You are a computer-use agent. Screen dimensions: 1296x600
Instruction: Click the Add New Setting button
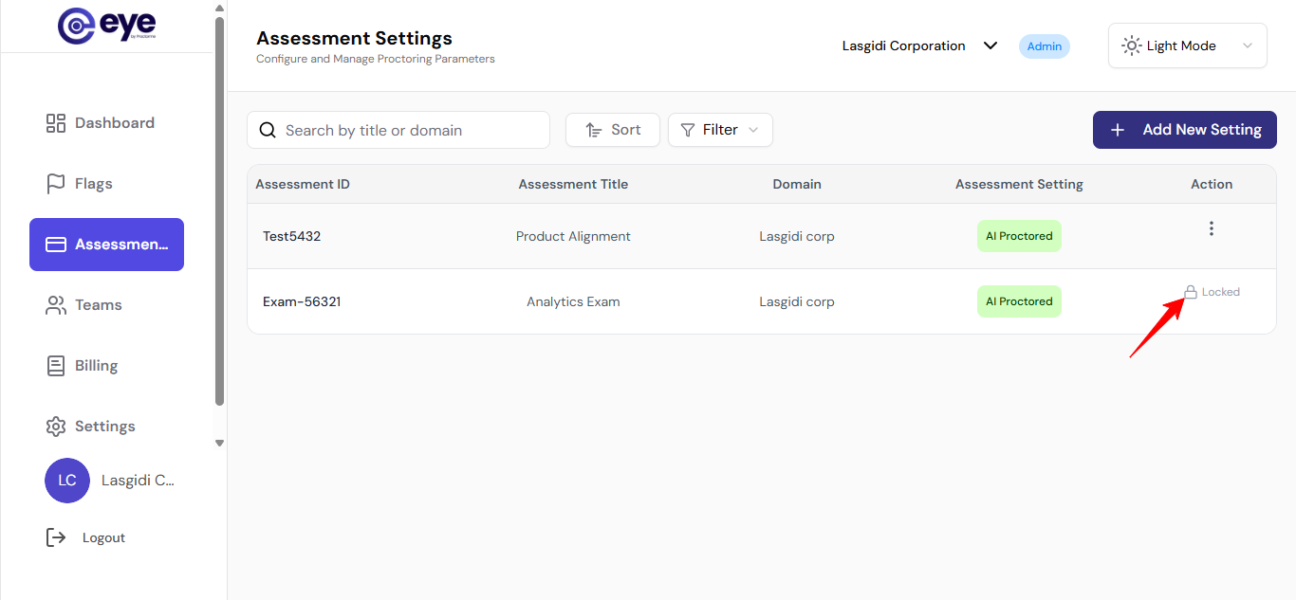[1185, 130]
